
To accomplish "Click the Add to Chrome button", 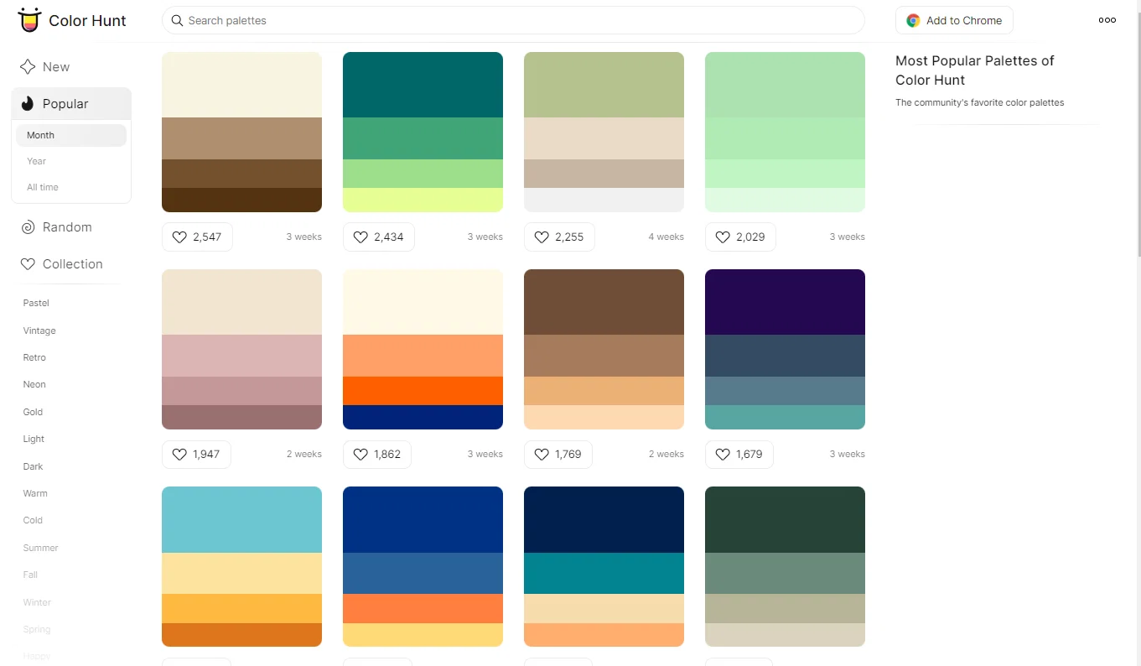I will point(954,20).
